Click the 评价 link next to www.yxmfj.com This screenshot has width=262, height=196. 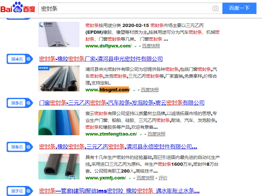click(163, 178)
